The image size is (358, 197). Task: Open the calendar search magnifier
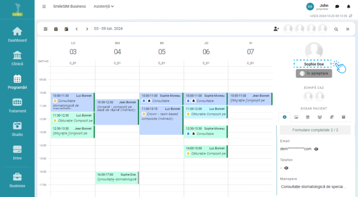pos(336,29)
